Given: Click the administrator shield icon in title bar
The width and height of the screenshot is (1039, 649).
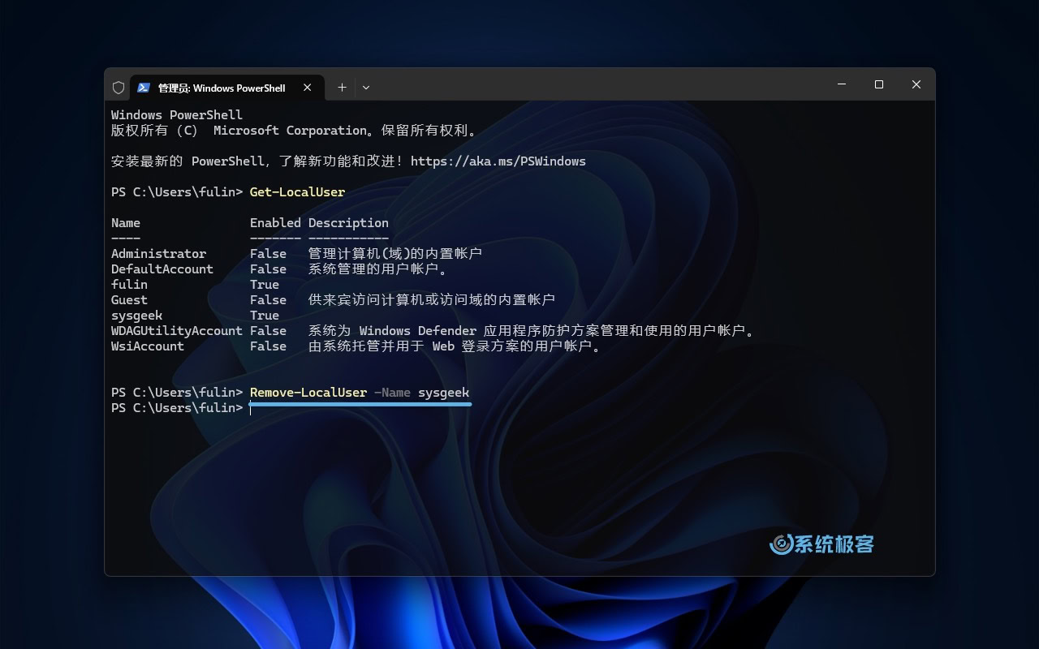Looking at the screenshot, I should (x=119, y=88).
